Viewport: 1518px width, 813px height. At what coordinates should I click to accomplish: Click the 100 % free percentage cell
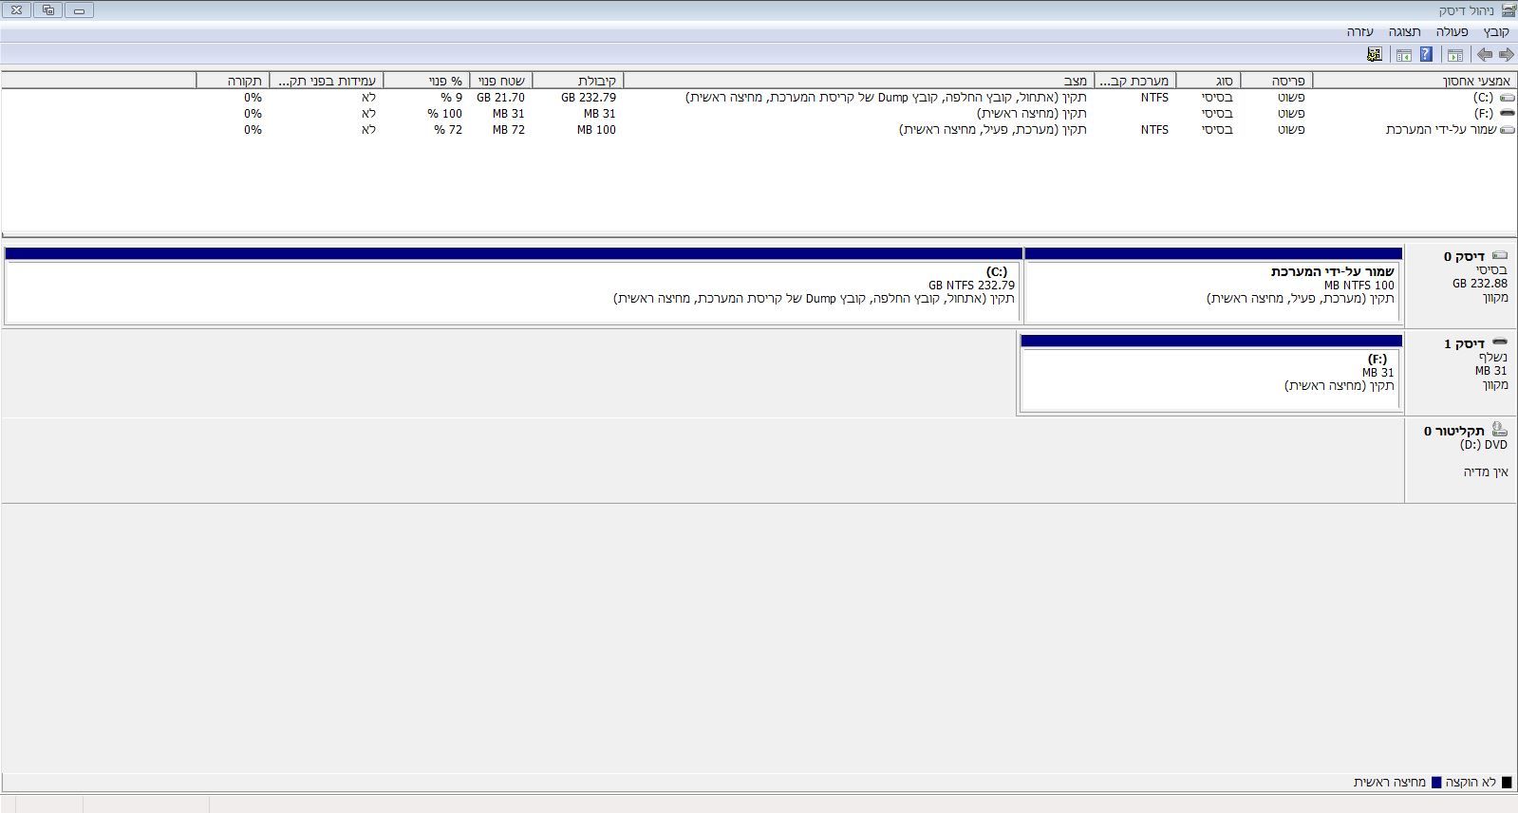pos(445,113)
